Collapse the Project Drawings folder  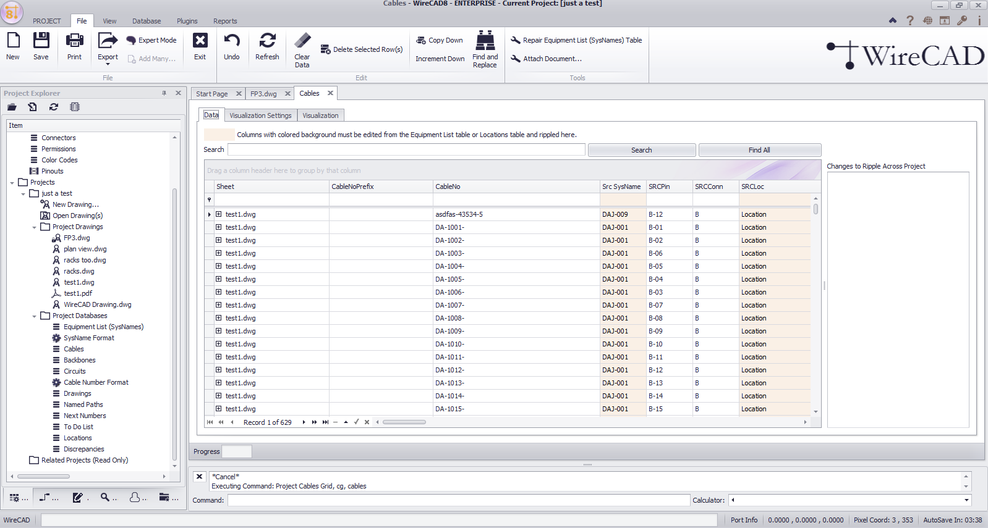coord(34,227)
